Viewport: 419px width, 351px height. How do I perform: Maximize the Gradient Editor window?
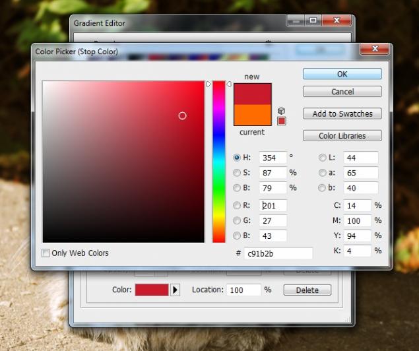pos(312,21)
